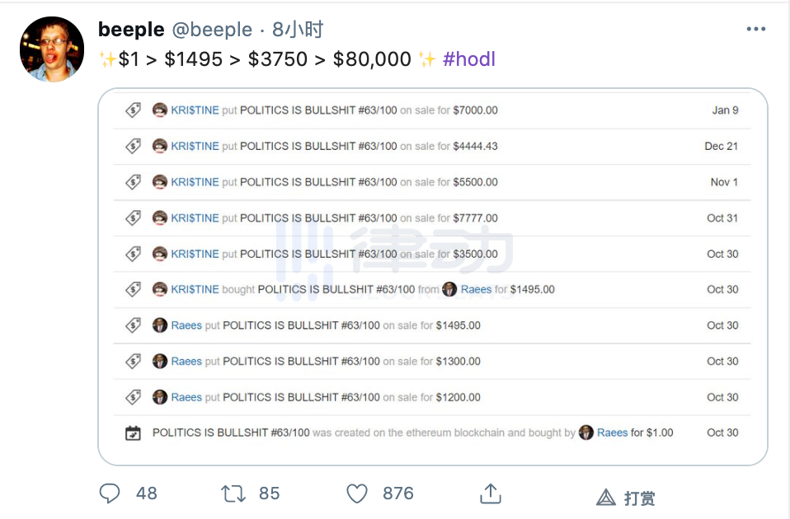Click the retweet icon below the tweet
Viewport: 790px width, 519px height.
click(x=233, y=493)
